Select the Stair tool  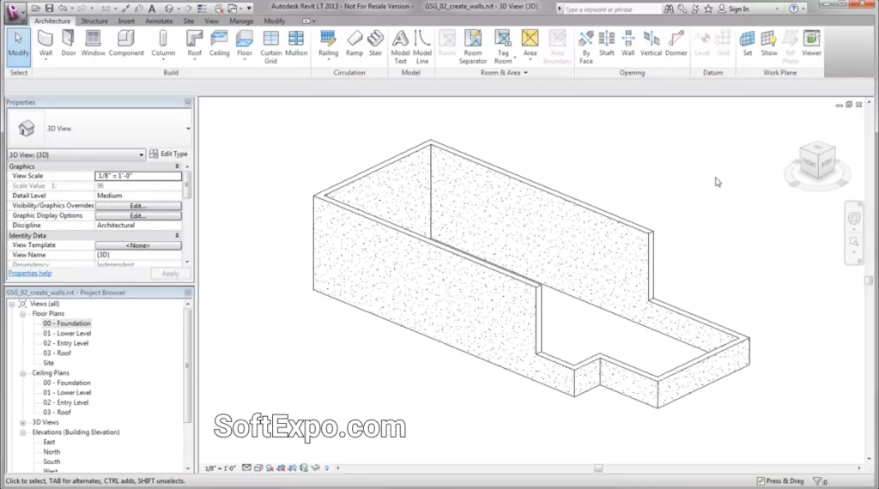tap(376, 43)
